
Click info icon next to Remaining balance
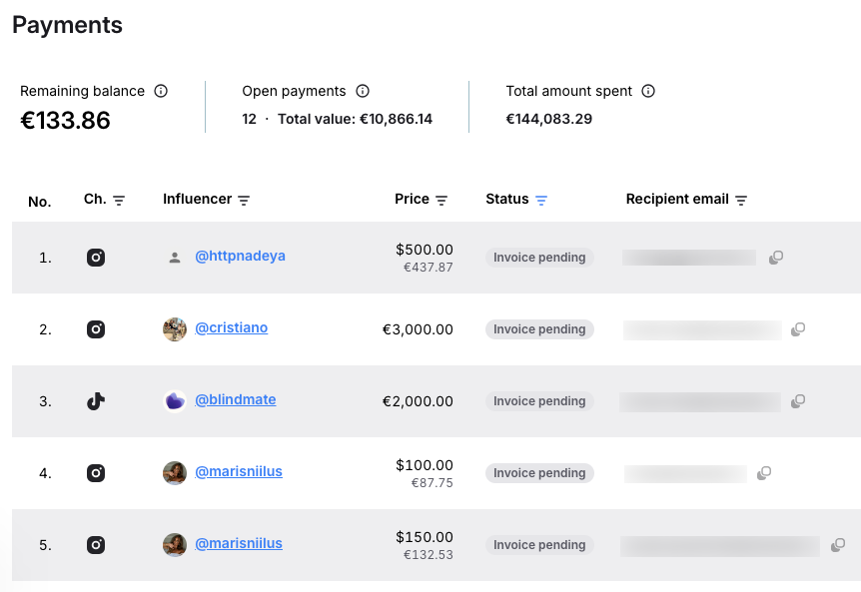coord(161,91)
